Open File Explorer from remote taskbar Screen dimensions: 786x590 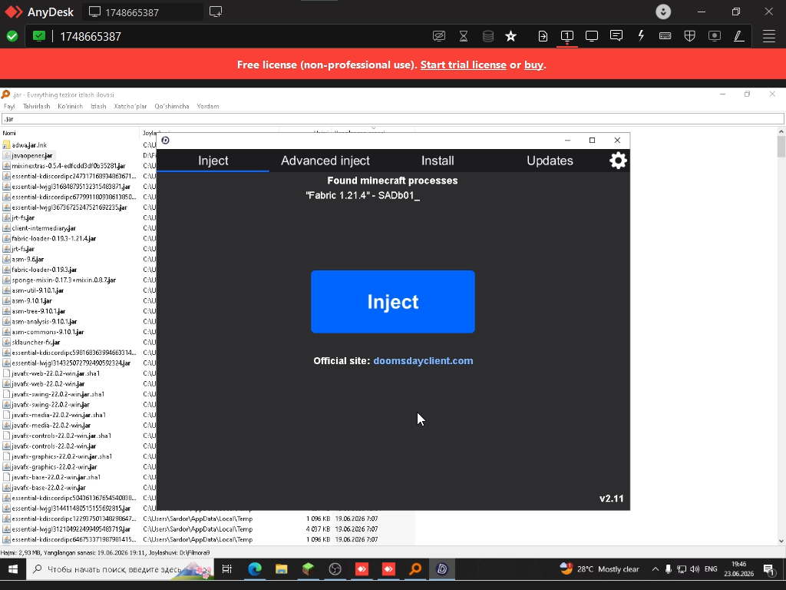pos(281,569)
